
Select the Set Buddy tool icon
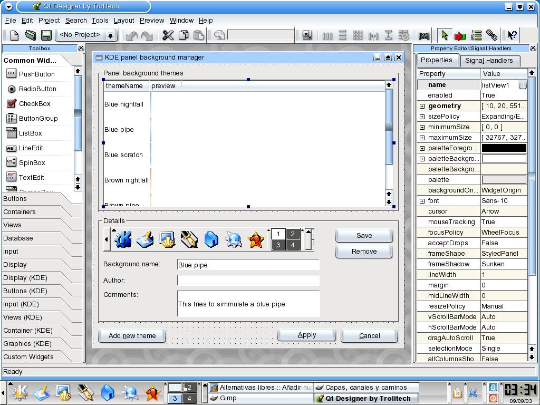(x=491, y=35)
